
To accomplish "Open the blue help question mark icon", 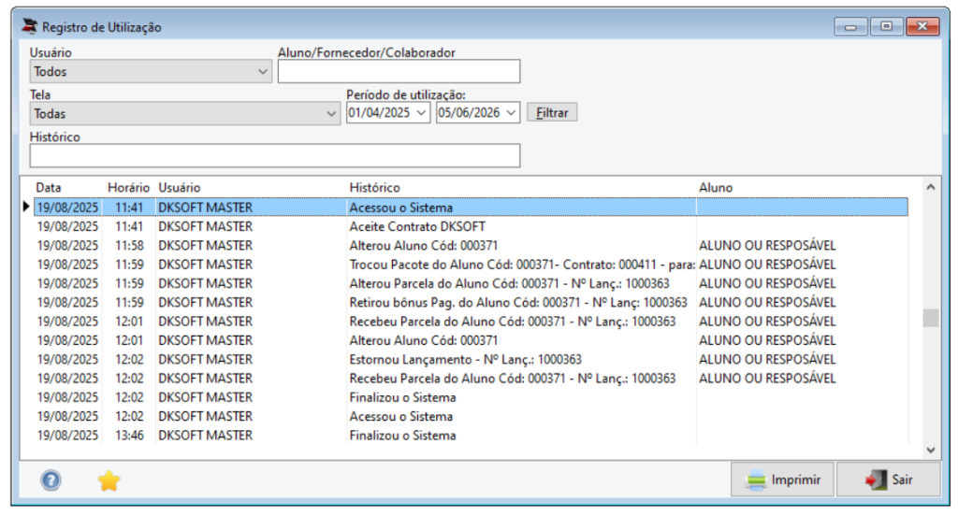I will (x=51, y=480).
